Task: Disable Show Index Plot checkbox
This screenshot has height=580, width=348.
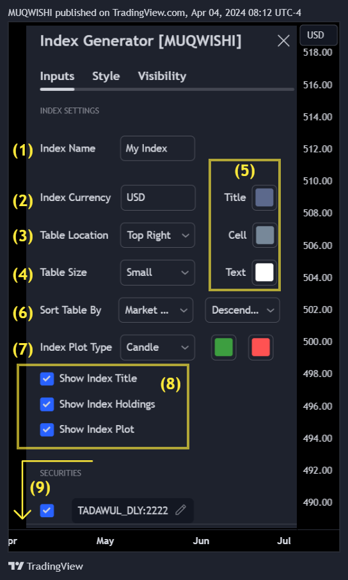Action: tap(47, 430)
